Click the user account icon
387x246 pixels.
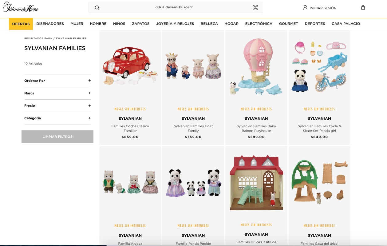[305, 8]
